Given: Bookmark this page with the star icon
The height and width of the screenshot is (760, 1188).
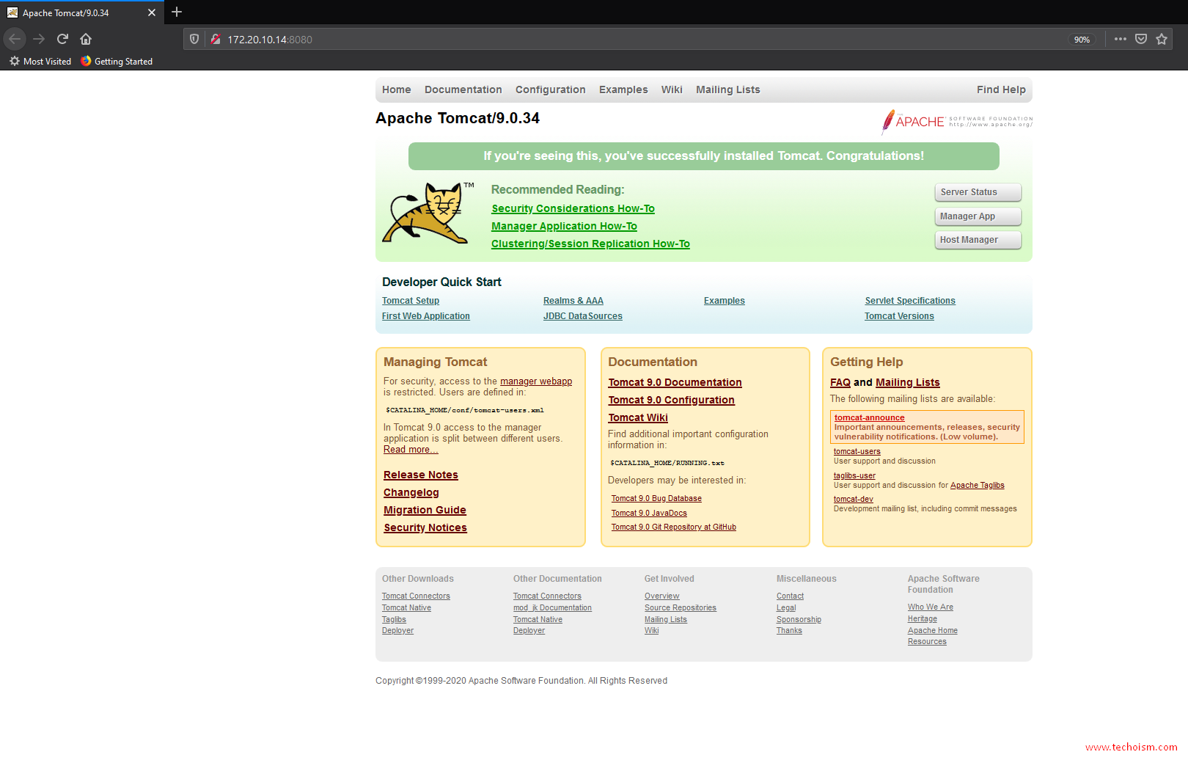Looking at the screenshot, I should (x=1162, y=39).
